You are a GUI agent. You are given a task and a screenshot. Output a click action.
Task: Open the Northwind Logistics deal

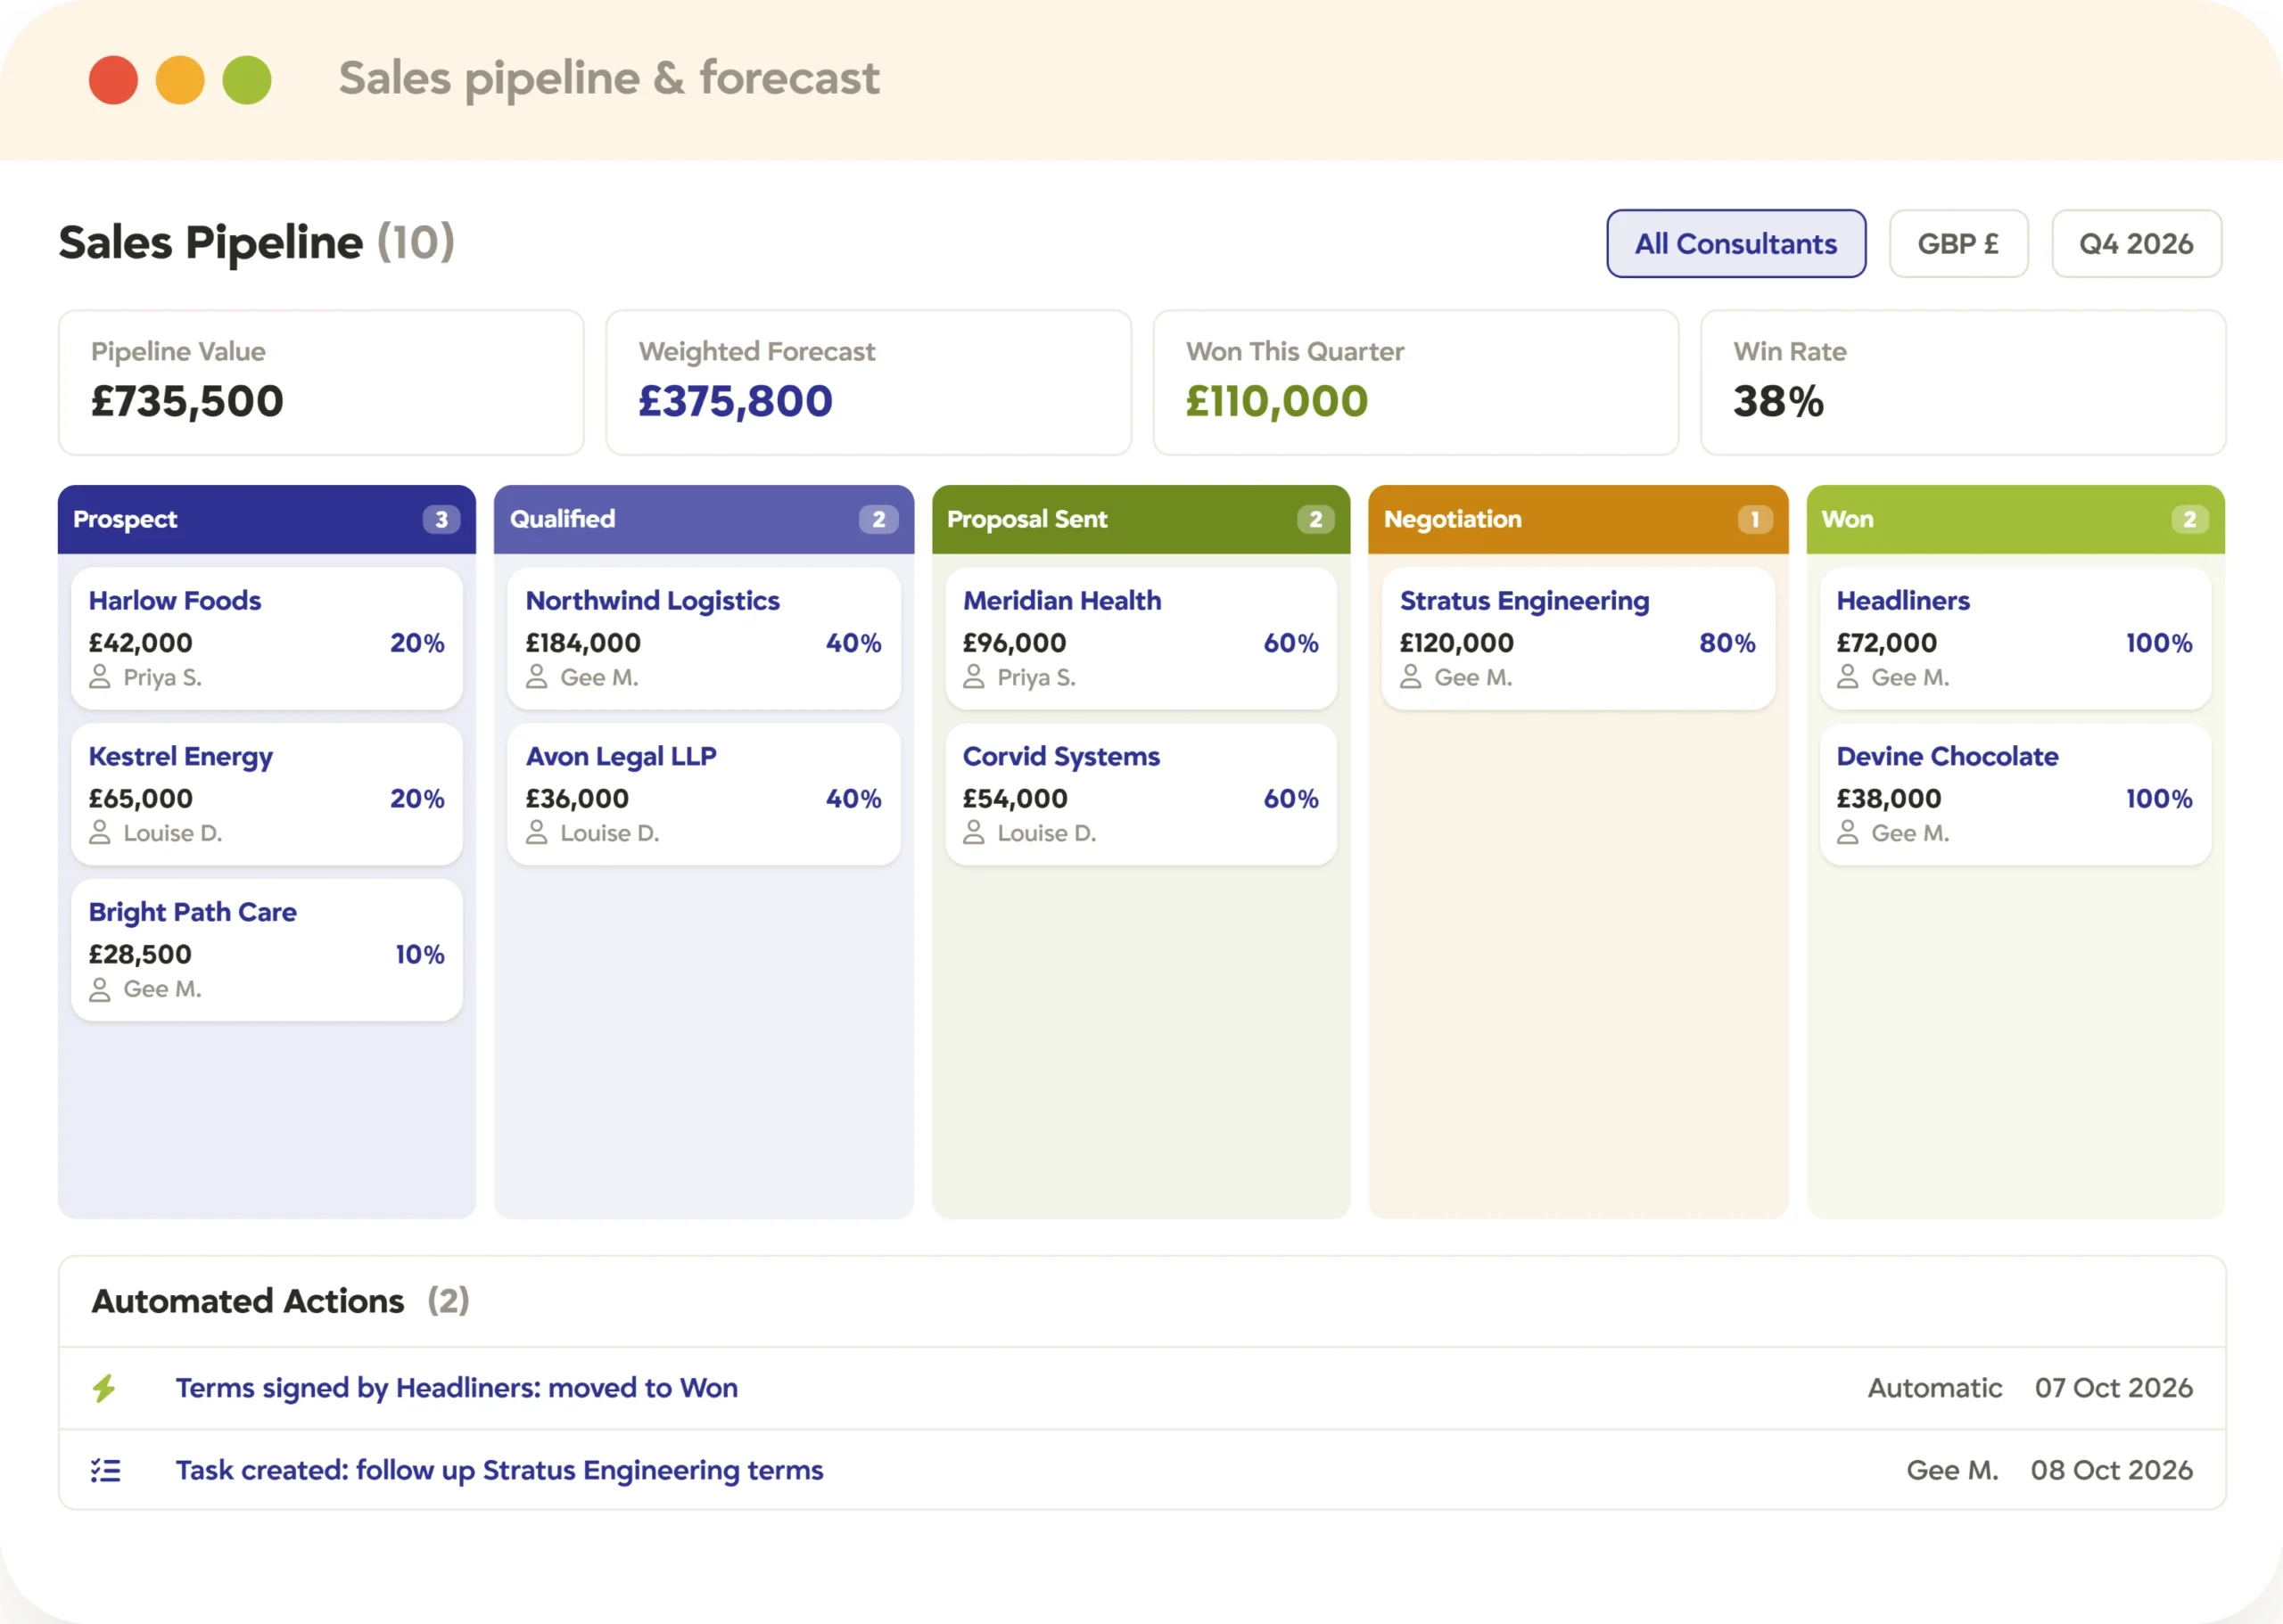(704, 639)
